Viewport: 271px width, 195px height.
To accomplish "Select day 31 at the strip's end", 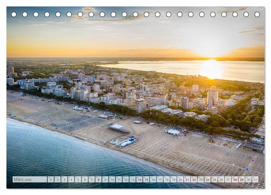I will click(255, 179).
